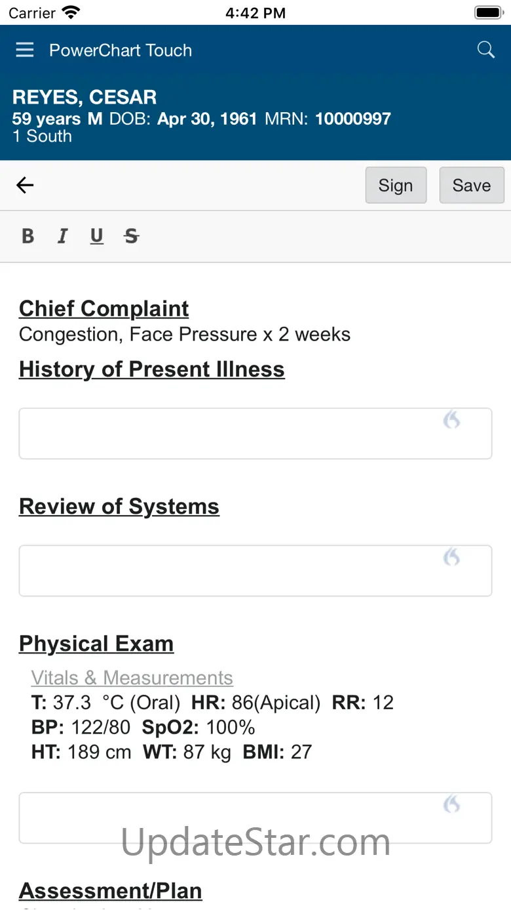Open Vitals & Measurements link
Viewport: 511px width, 910px height.
click(132, 678)
